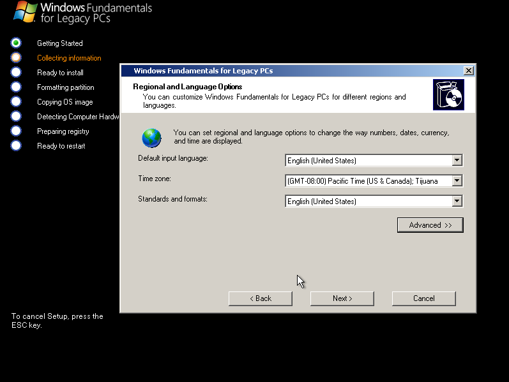
Task: Click the globe icon in the dialog
Action: pos(151,138)
